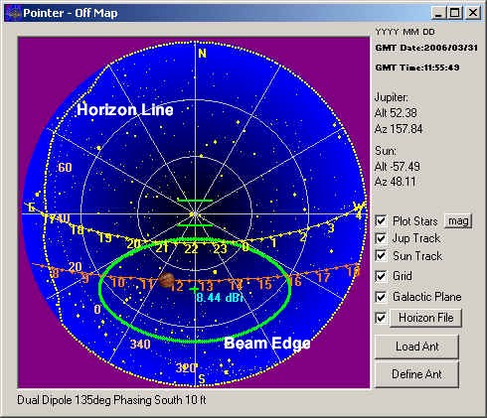
Task: Click the Horizon File button
Action: click(x=425, y=318)
